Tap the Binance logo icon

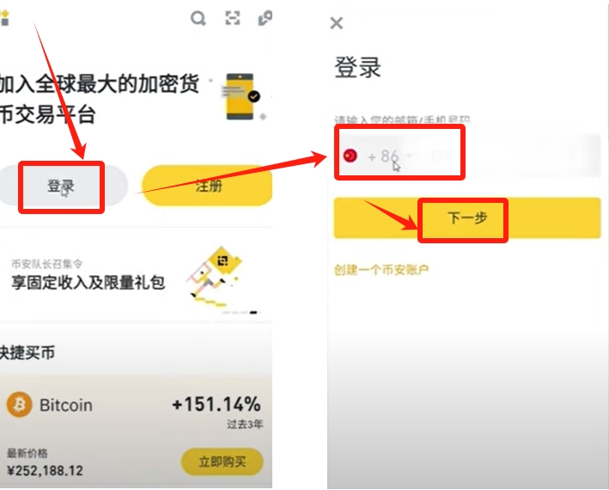4,18
